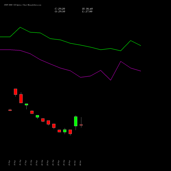The height and width of the screenshot is (171, 171).
Task: Select the 29 Sep date label
Action: pyautogui.click(x=69, y=163)
